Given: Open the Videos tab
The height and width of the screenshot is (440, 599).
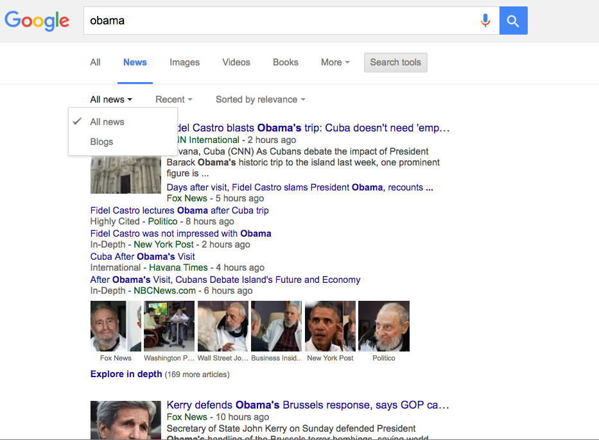Looking at the screenshot, I should click(x=236, y=62).
